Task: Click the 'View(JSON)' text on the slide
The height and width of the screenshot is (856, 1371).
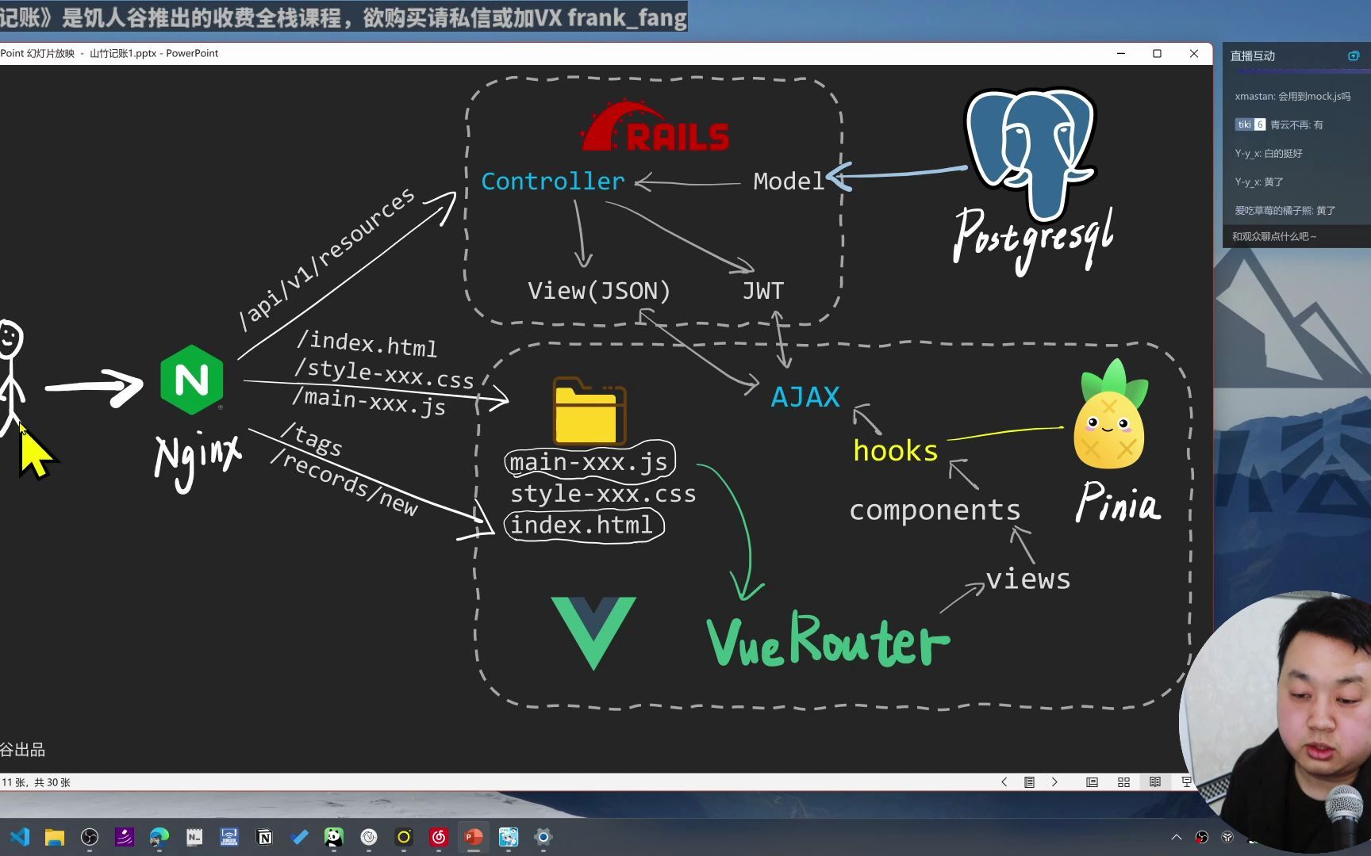Action: tap(599, 291)
